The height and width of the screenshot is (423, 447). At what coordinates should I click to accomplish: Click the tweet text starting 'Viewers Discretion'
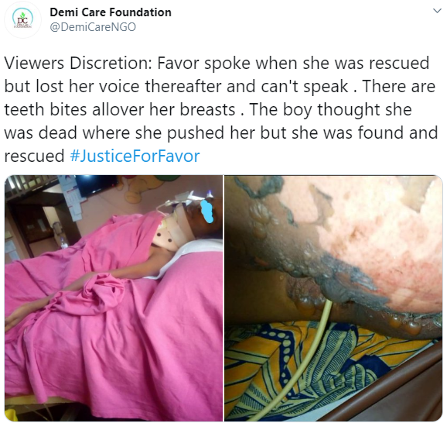pyautogui.click(x=221, y=110)
